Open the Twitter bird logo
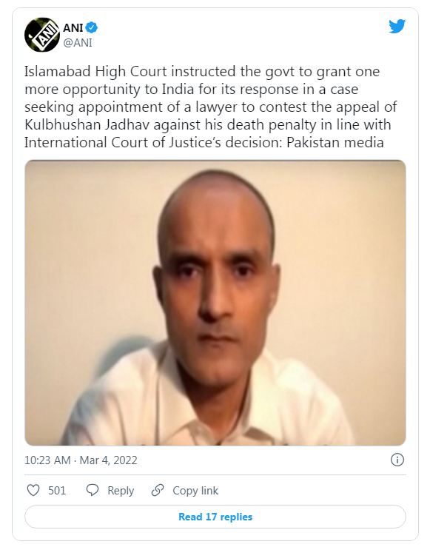The height and width of the screenshot is (547, 430). (397, 27)
